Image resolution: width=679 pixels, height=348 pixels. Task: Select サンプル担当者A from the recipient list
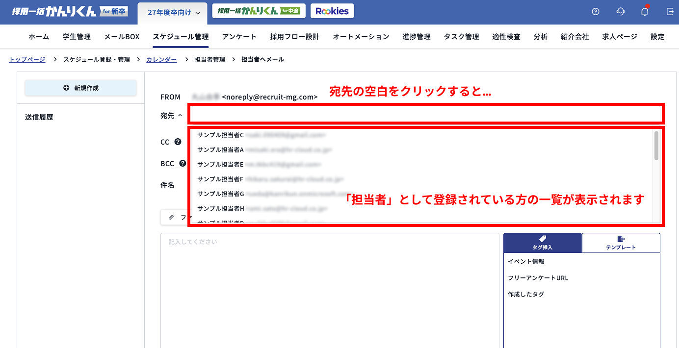(221, 149)
